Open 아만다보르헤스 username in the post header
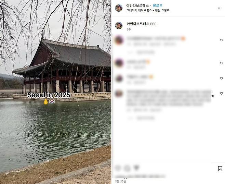Screen dimensions: 225x184 137,6
